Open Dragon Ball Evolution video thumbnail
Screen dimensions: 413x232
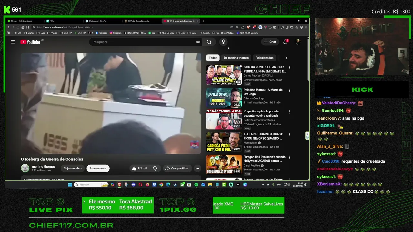click(224, 164)
